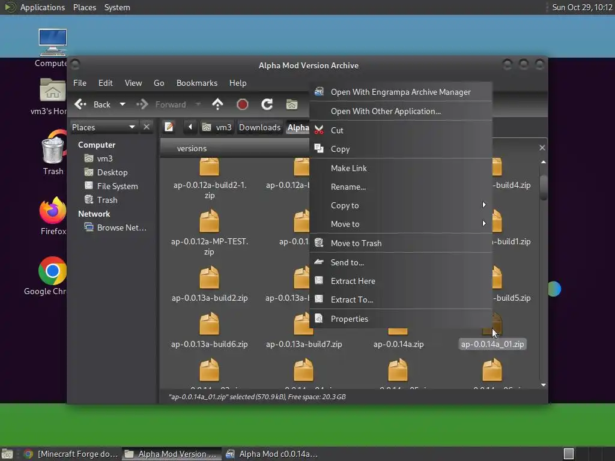Choose Send to in context menu
615x461 pixels.
click(401, 262)
